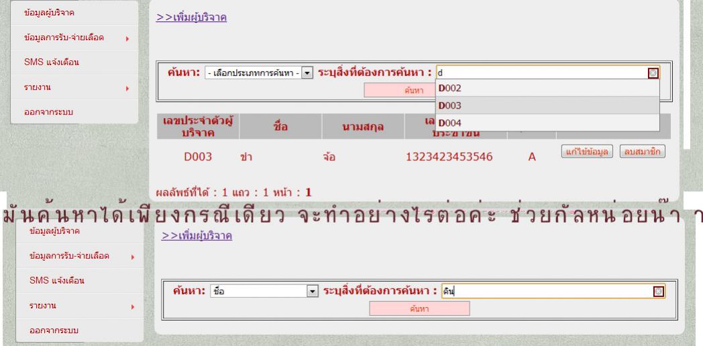
Task: Expand the upper รายงาน submenu arrow
Action: [x=127, y=89]
